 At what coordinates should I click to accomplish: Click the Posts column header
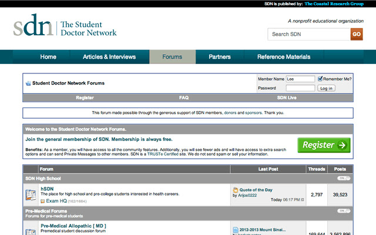click(x=340, y=169)
